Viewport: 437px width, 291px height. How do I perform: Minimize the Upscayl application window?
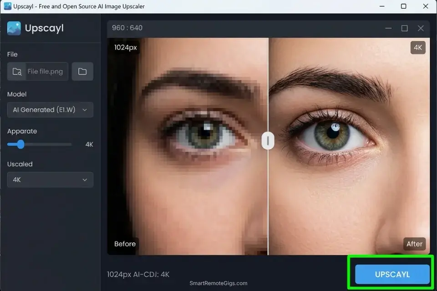pos(382,6)
